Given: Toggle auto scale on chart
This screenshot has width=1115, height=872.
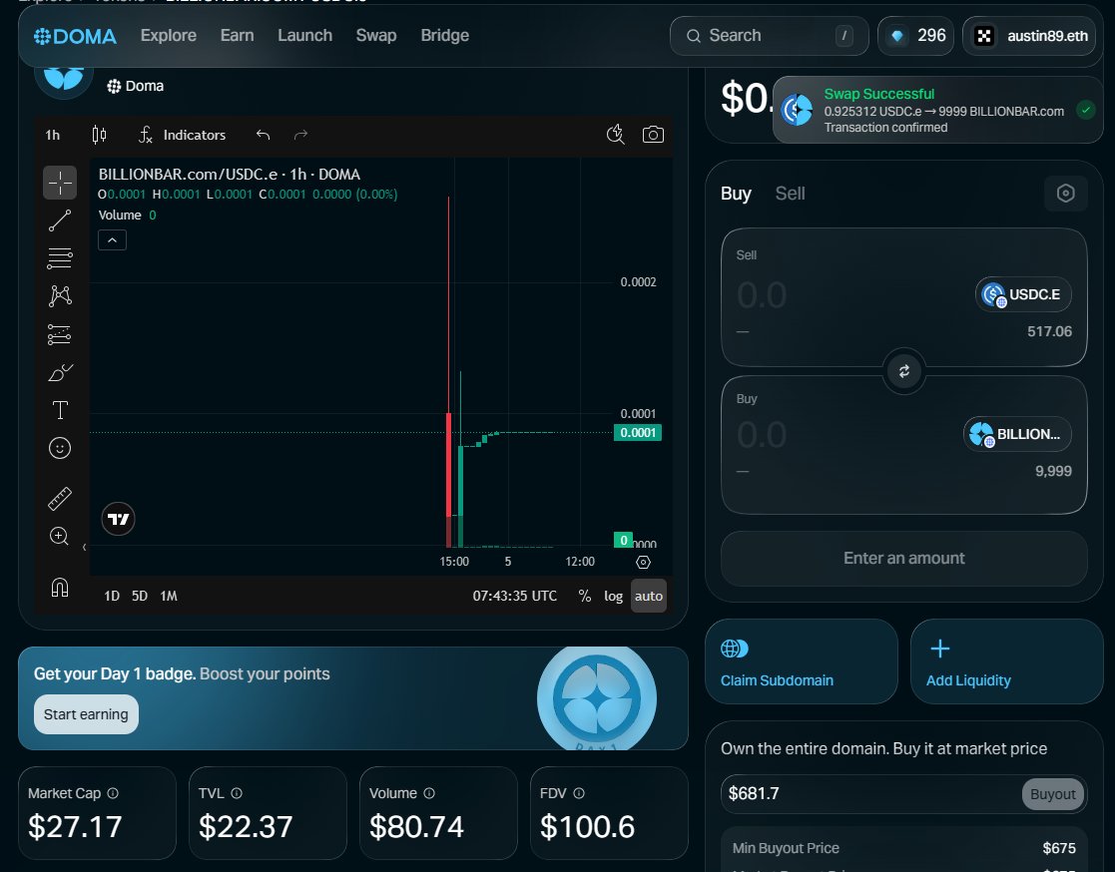Looking at the screenshot, I should click(649, 596).
